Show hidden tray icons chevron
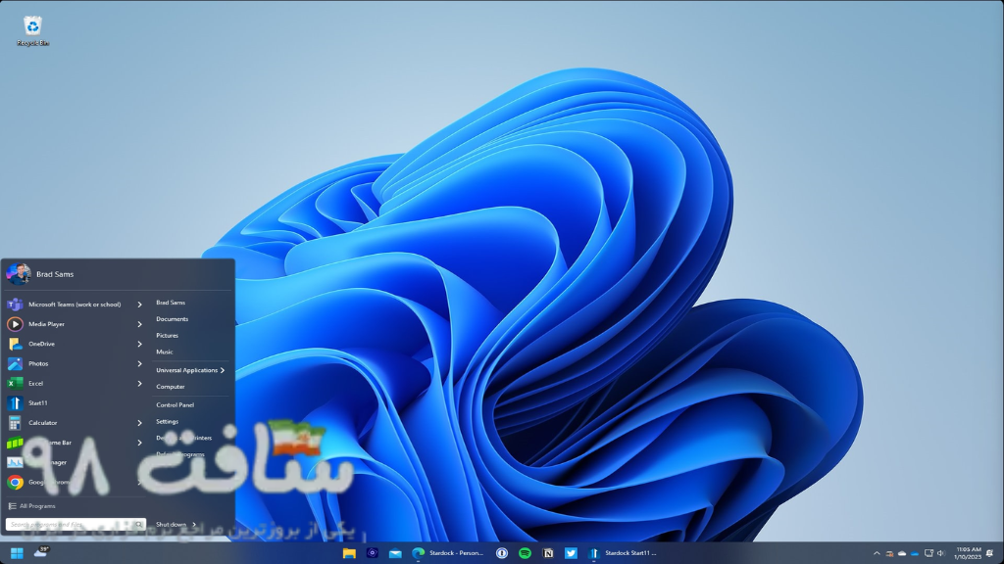The image size is (1004, 564). (x=877, y=553)
